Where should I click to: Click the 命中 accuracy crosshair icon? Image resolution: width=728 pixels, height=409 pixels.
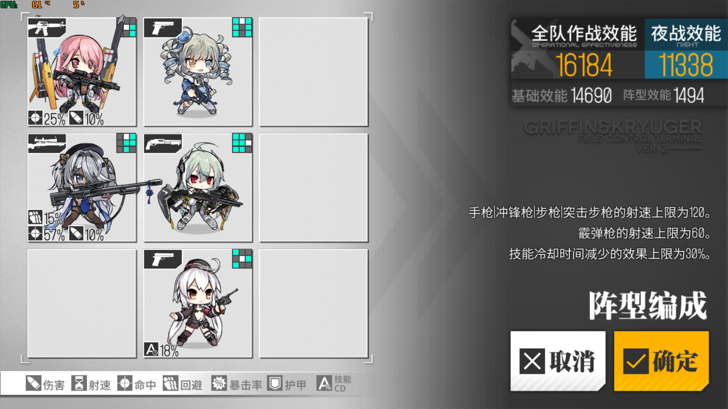(x=124, y=384)
